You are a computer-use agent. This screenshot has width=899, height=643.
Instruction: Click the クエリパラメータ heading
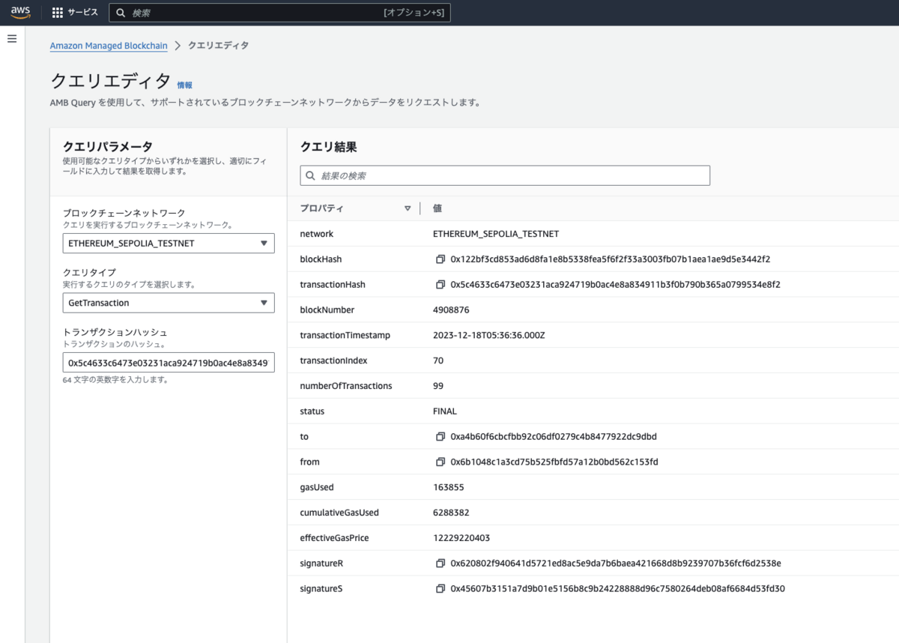coord(108,146)
